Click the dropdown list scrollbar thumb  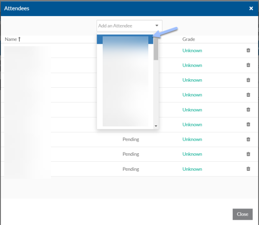(x=156, y=49)
